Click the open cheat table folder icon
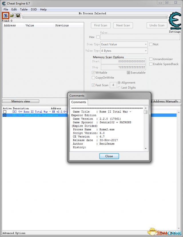The image size is (183, 237). pos(12,15)
